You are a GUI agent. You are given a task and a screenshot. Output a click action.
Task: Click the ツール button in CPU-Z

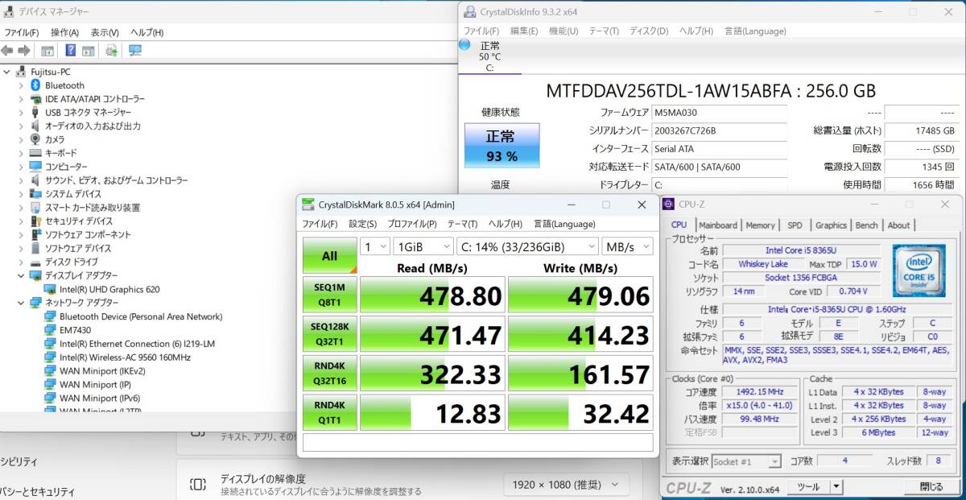tap(807, 486)
